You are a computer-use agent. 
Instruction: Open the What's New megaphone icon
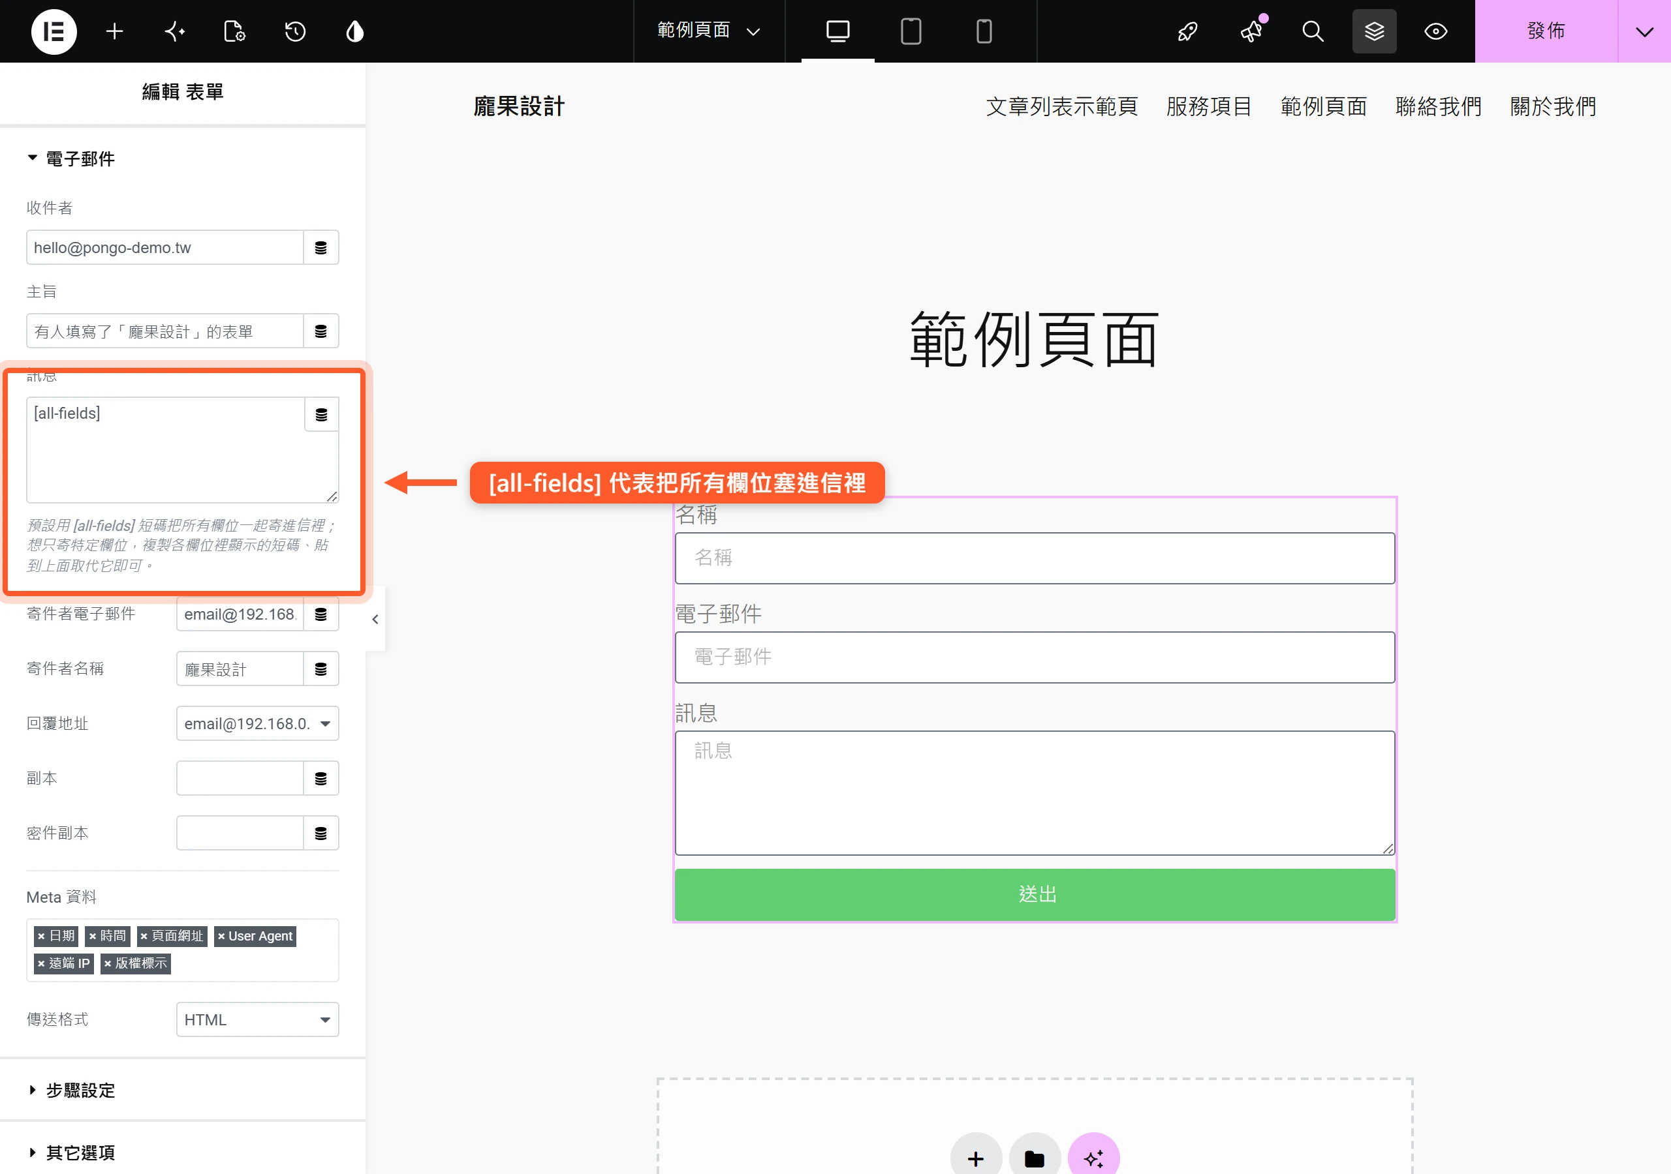[x=1251, y=31]
